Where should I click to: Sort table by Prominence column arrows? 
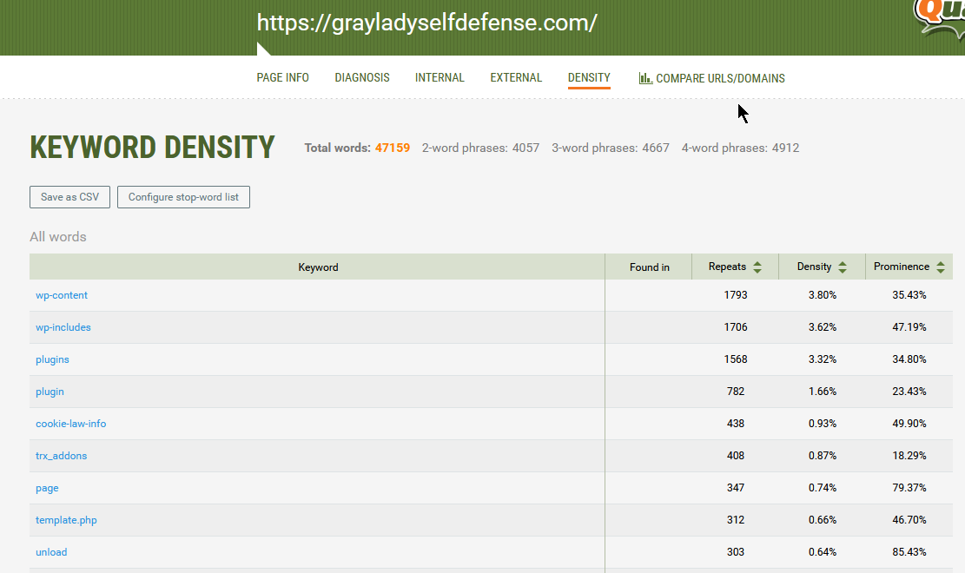(x=941, y=267)
